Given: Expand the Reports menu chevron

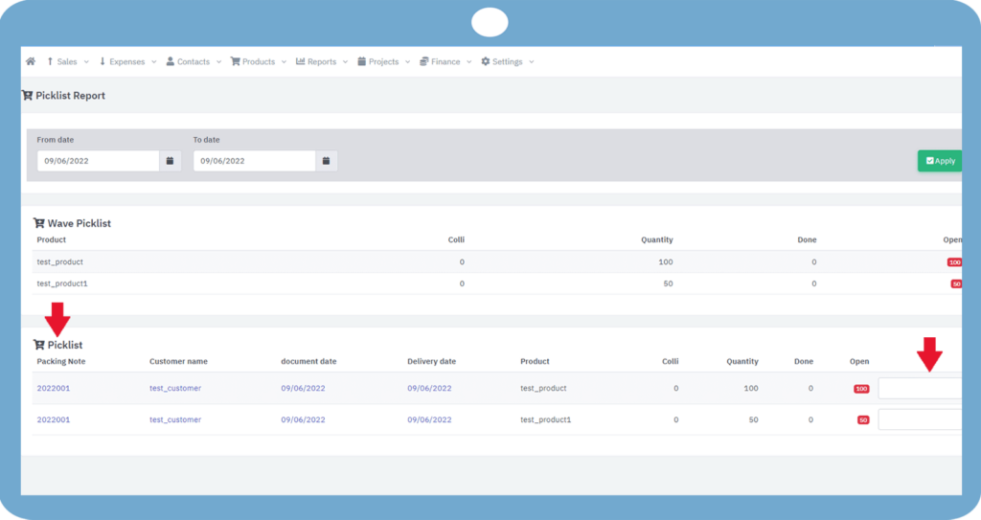Looking at the screenshot, I should [x=345, y=62].
